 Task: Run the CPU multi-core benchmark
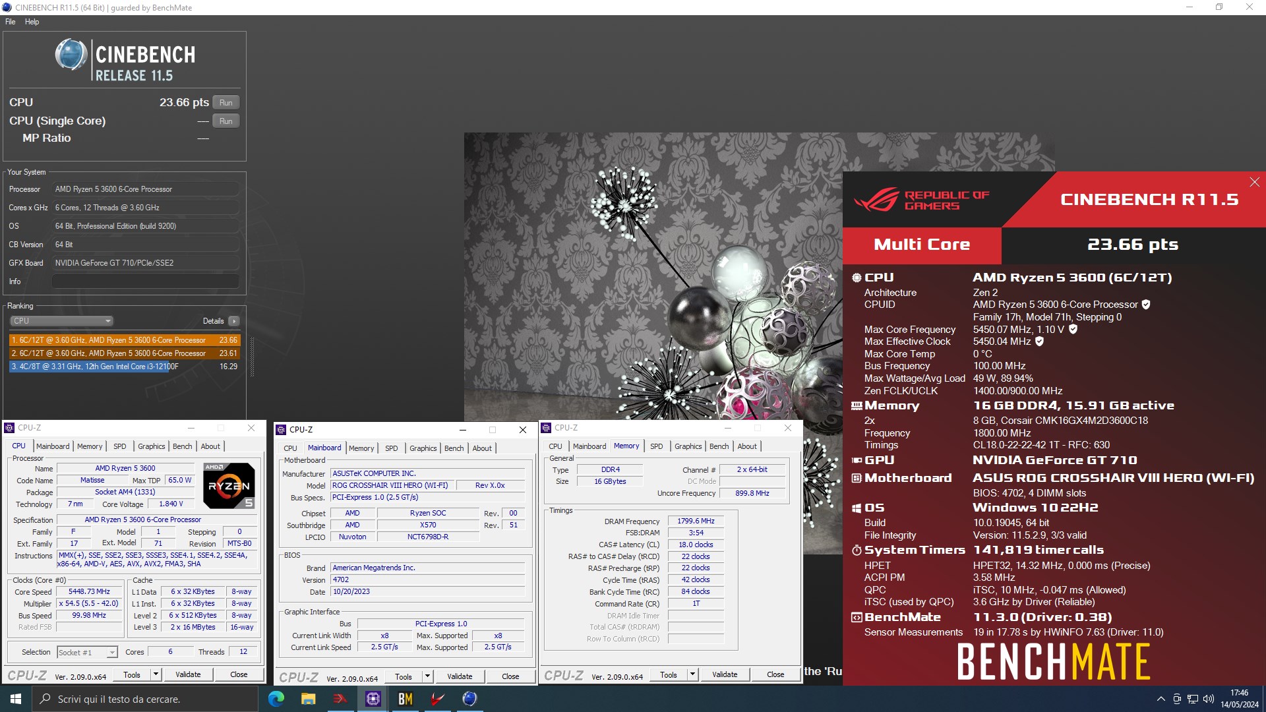click(226, 103)
